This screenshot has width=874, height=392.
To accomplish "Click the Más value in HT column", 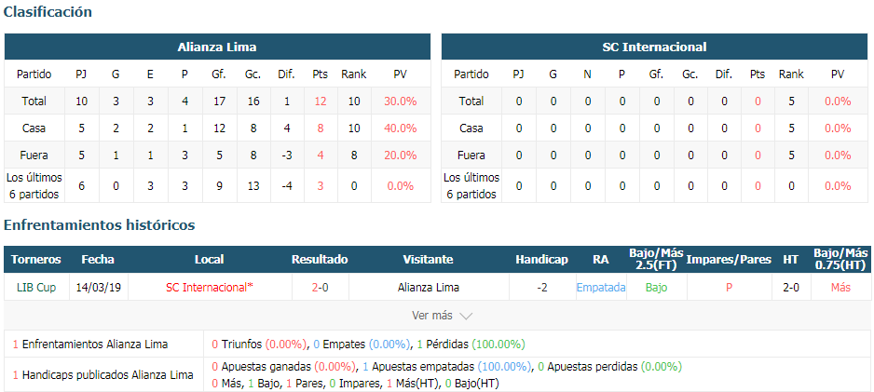I will coord(840,288).
